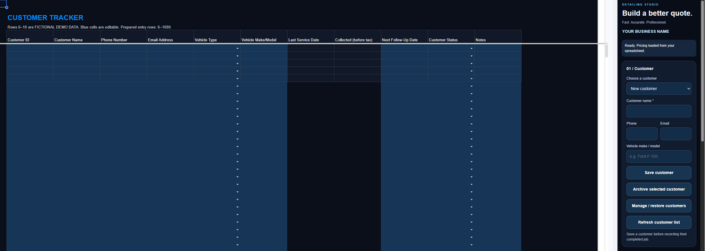
Task: Click the Refresh customer list button
Action: [x=659, y=222]
